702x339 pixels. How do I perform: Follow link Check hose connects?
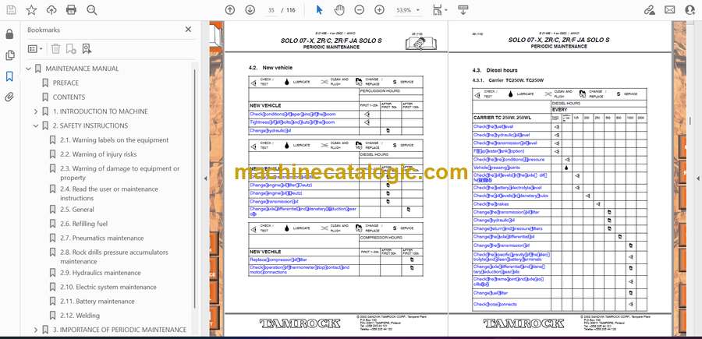click(495, 304)
